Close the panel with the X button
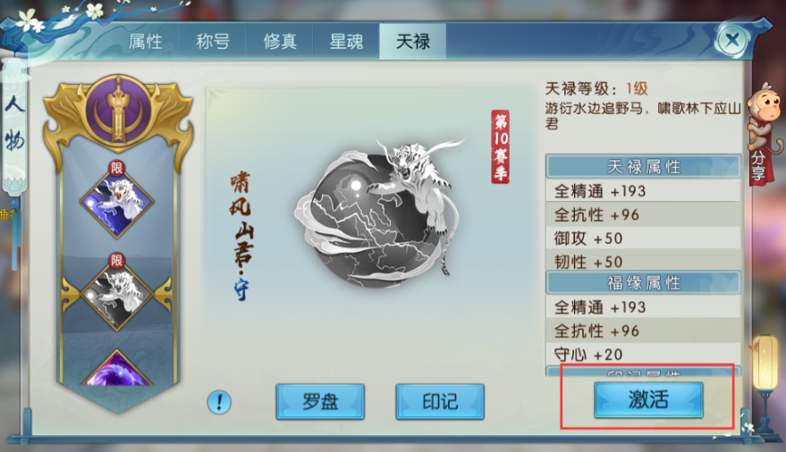Screen dimensions: 786x452 click(731, 39)
